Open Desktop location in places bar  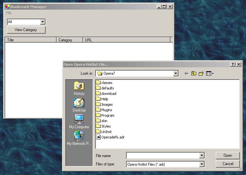(79, 105)
